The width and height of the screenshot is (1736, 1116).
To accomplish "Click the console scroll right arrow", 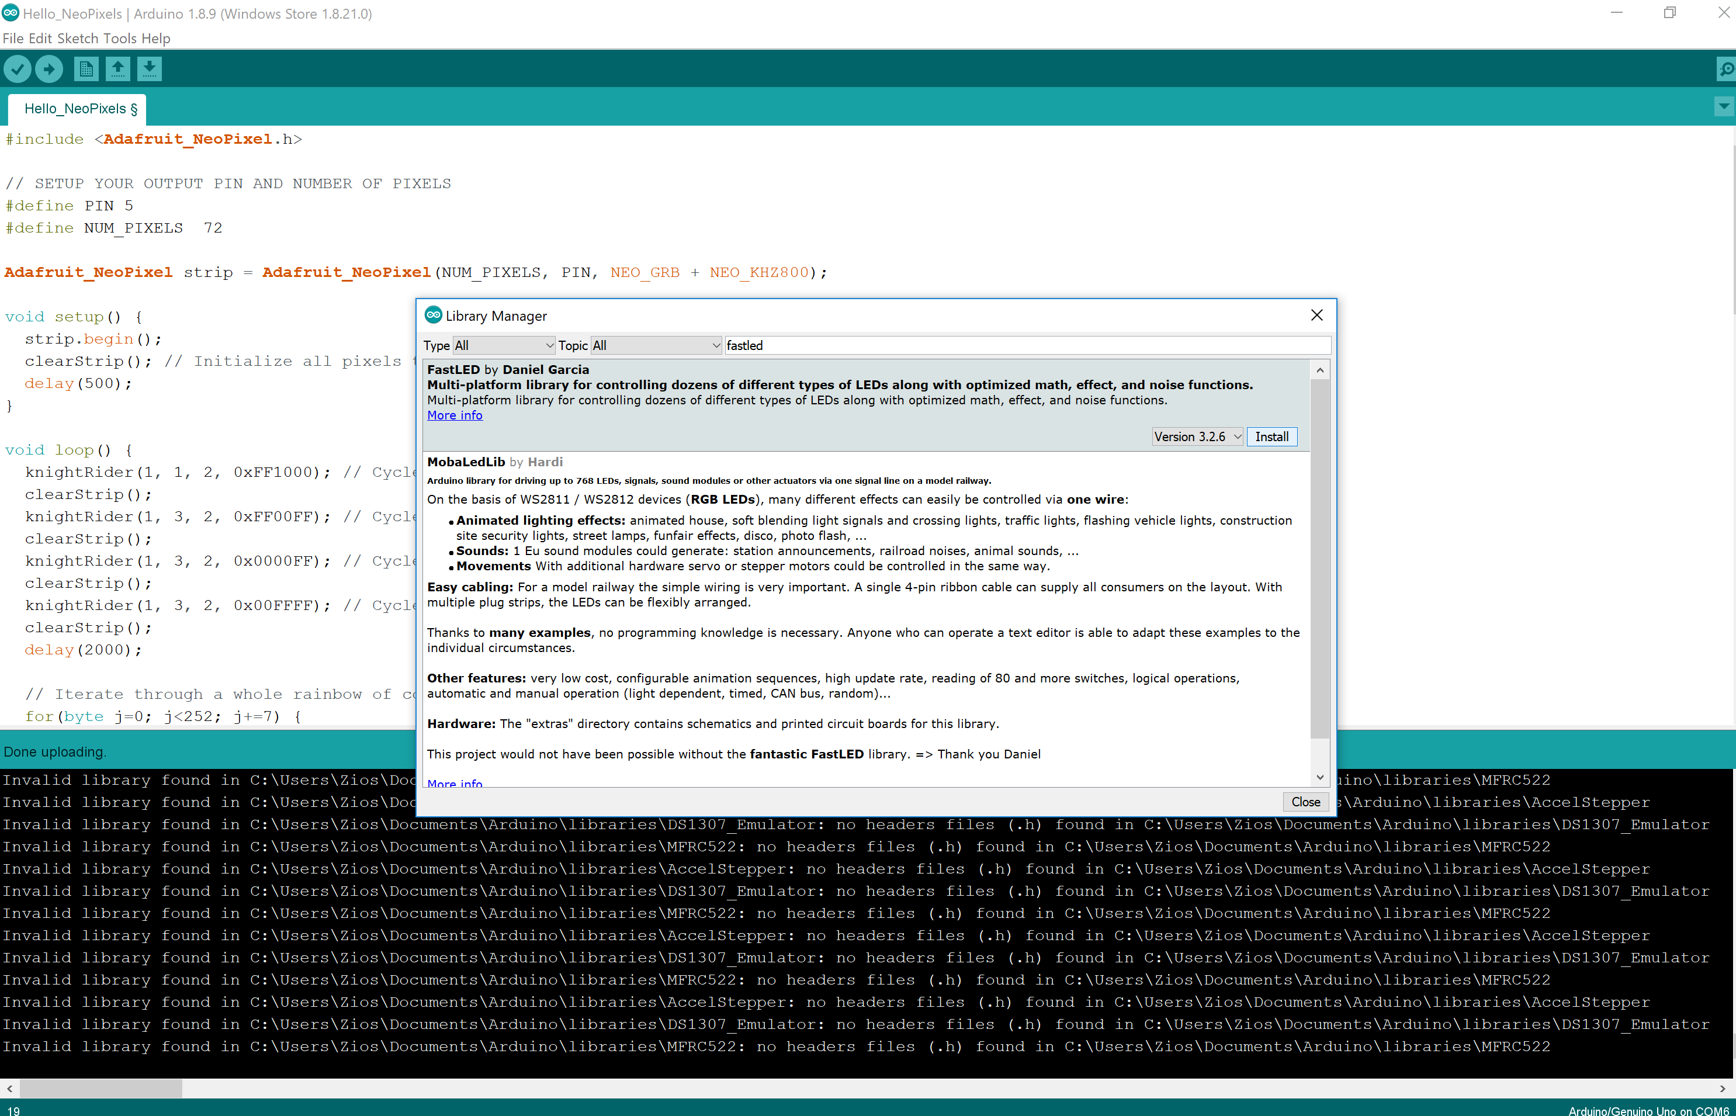I will 1723,1089.
